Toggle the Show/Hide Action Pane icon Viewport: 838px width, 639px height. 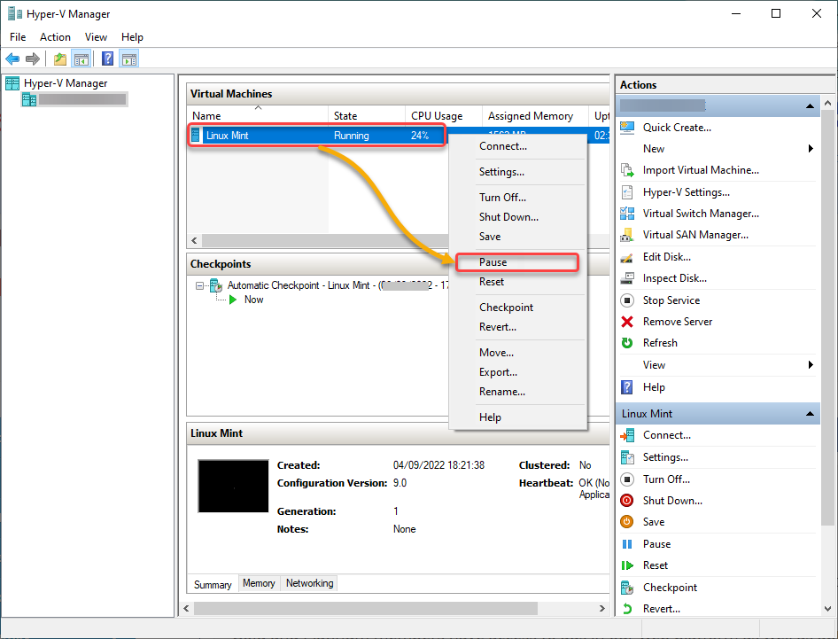(128, 58)
